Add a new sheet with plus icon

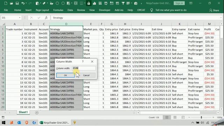37,113
